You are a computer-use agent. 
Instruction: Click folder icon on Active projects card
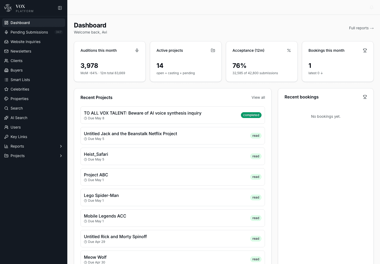(213, 50)
